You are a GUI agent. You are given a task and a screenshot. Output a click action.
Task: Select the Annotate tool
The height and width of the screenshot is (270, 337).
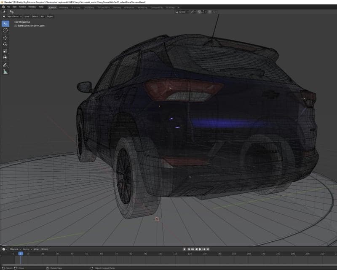5,65
